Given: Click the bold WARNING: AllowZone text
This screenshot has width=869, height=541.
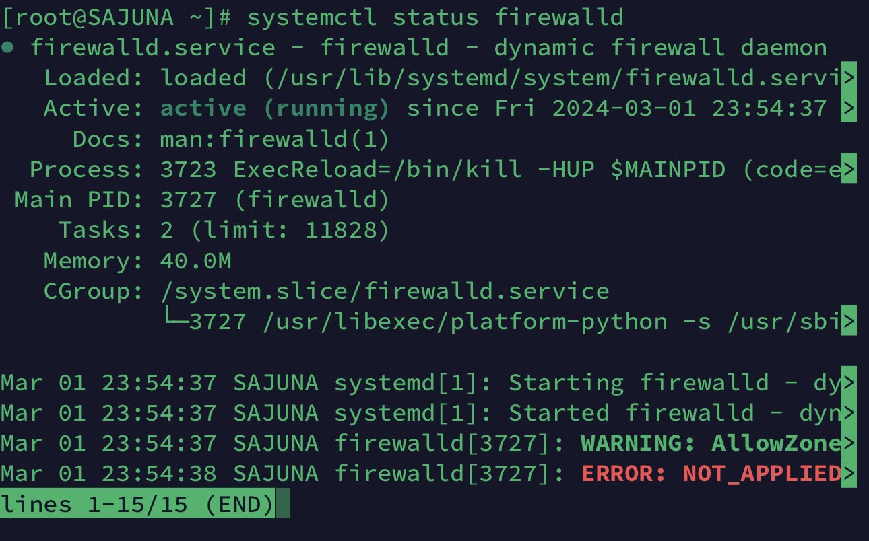Looking at the screenshot, I should point(711,443).
